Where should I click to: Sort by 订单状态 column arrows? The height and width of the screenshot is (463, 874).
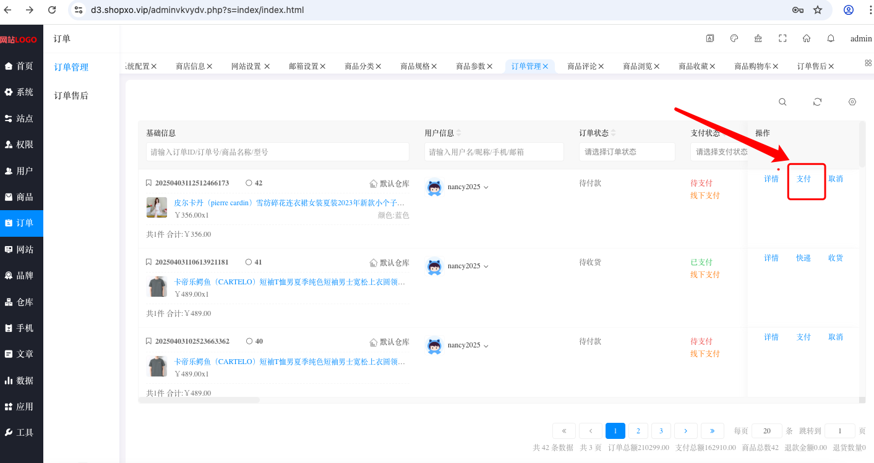point(614,133)
